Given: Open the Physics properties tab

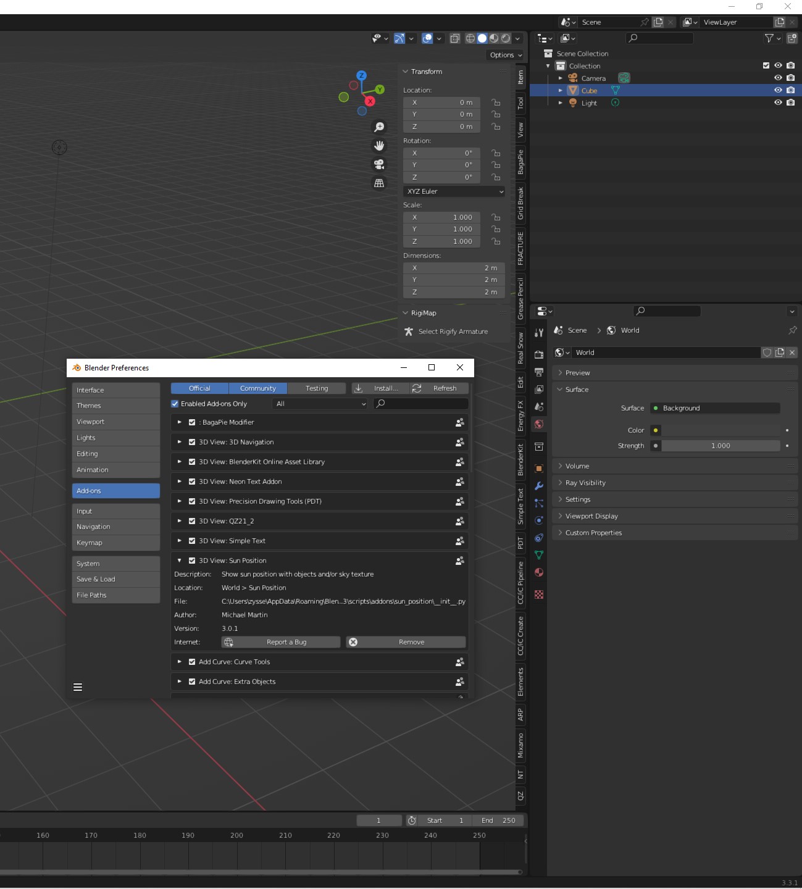Looking at the screenshot, I should point(539,520).
